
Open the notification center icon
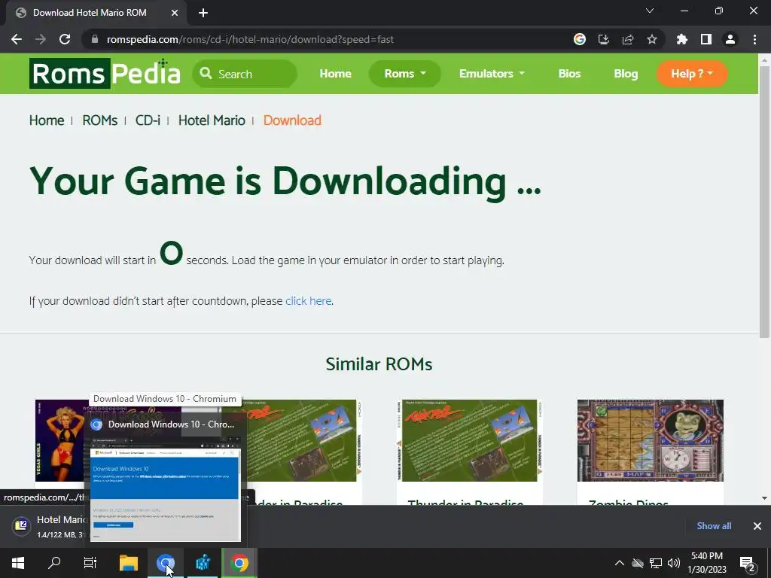(x=748, y=564)
